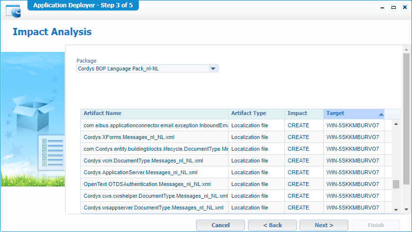The width and height of the screenshot is (412, 232).
Task: Click WIN-5SKKMBURVO7 target of Cordys.ApplicationServer row
Action: pos(354,172)
